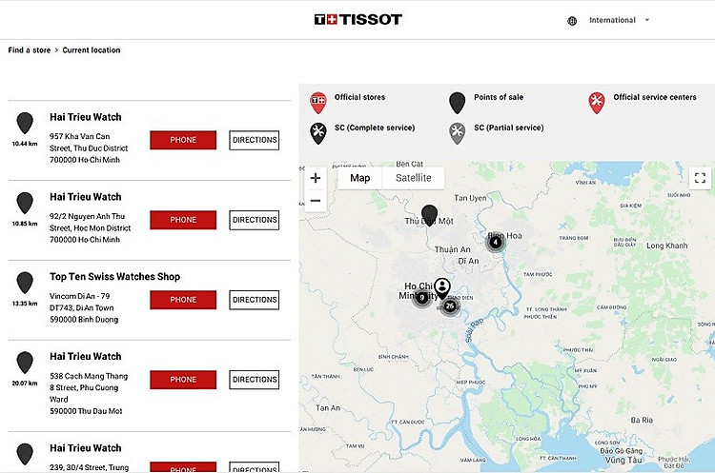The height and width of the screenshot is (473, 715).
Task: Zoom in on the map
Action: [316, 178]
